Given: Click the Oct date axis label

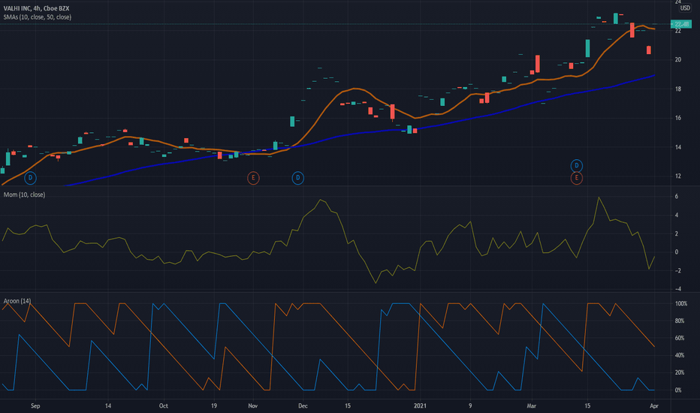Looking at the screenshot, I should [x=164, y=405].
